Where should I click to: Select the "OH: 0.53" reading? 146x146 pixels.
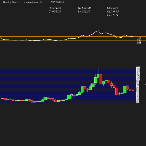pyautogui.click(x=113, y=12)
